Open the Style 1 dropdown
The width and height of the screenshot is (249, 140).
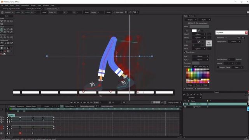point(200,56)
